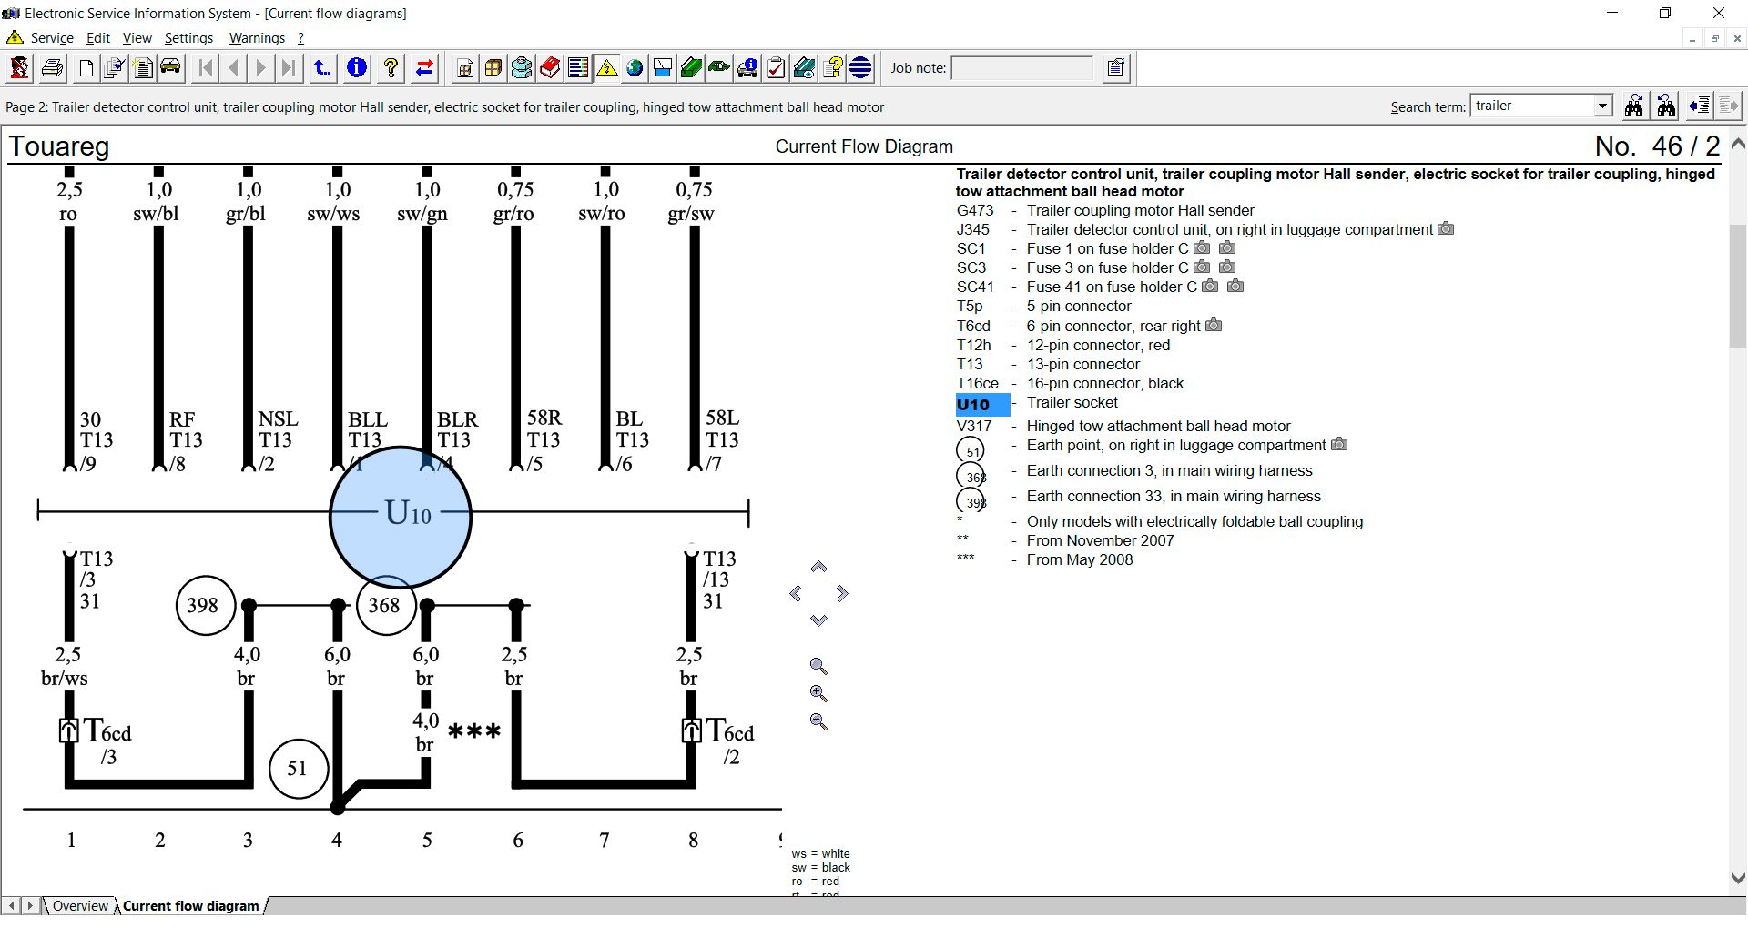Click the tab scroll right arrow
This screenshot has height=937, width=1748.
[x=30, y=906]
